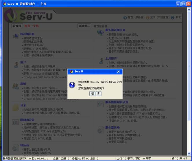
Task: Open the 登录 (本地管理) header menu
Action: pos(159,17)
